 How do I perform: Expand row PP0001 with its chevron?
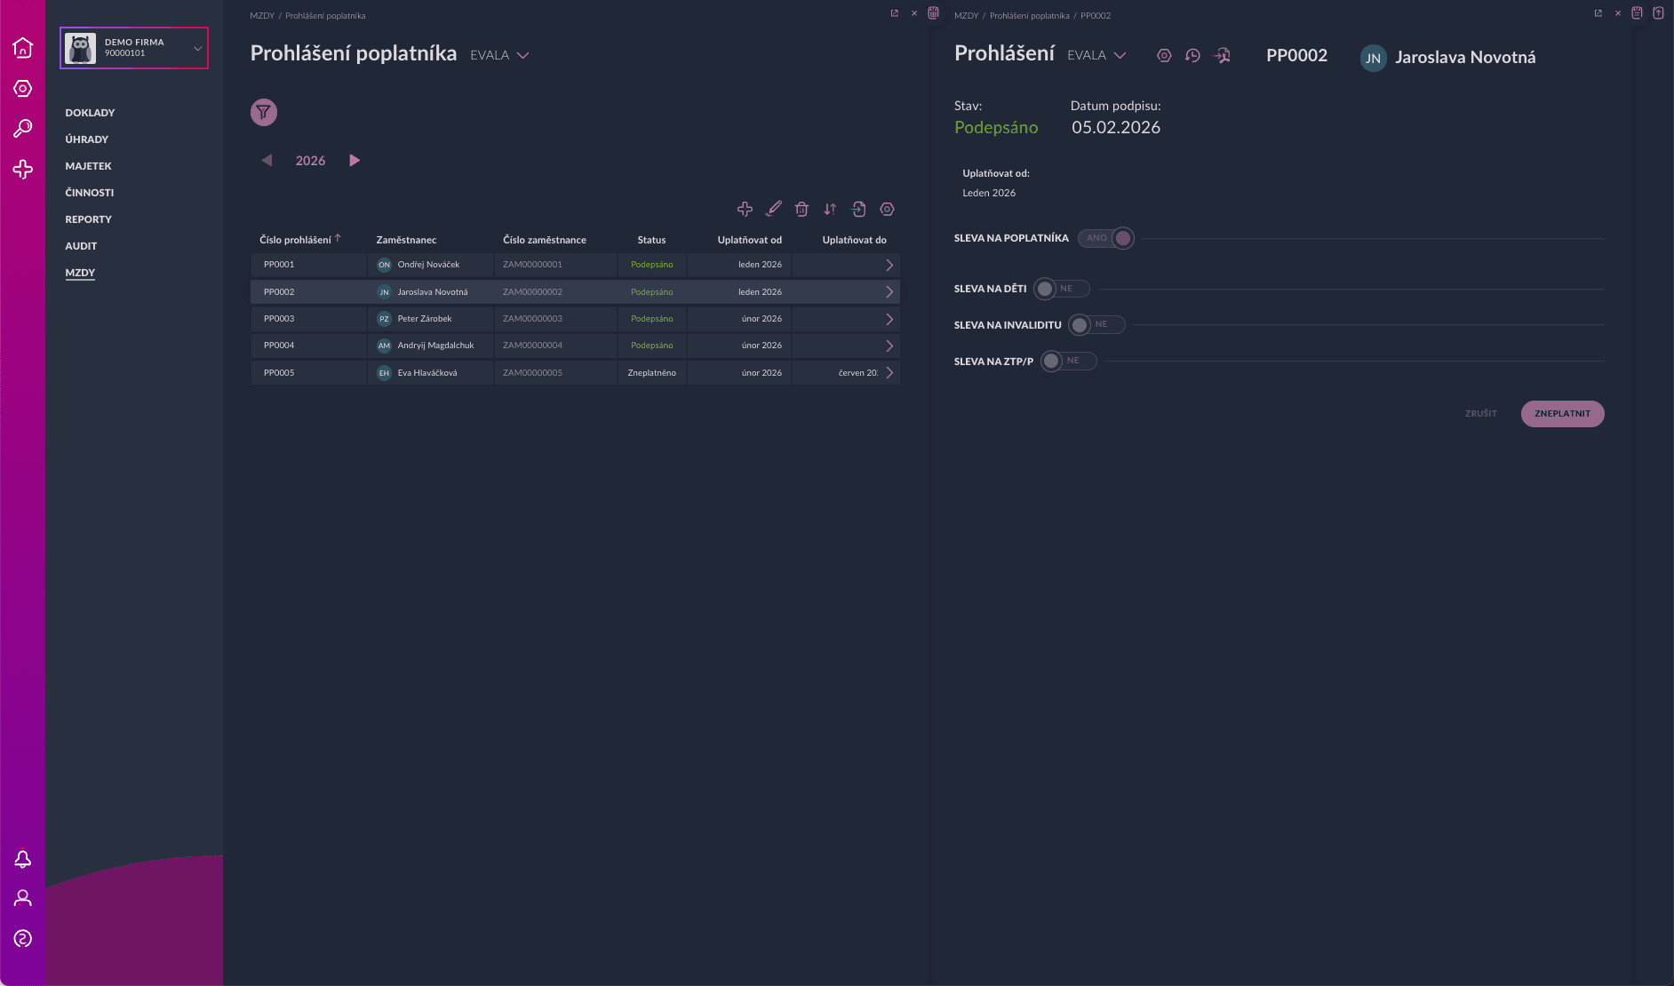pyautogui.click(x=889, y=265)
